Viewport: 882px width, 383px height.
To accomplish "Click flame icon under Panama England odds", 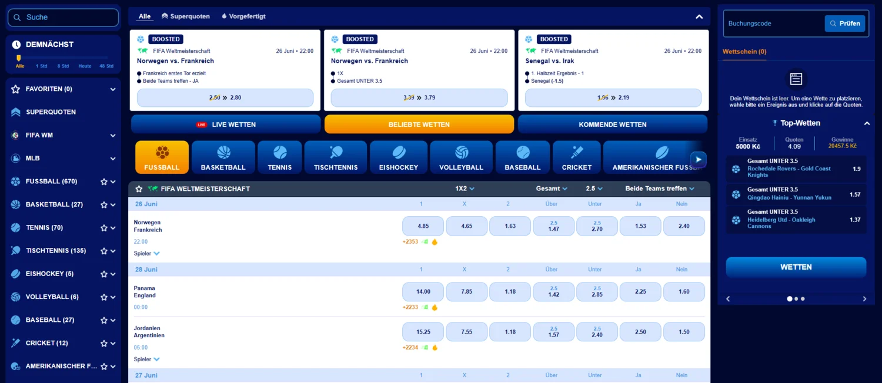I will click(x=435, y=307).
